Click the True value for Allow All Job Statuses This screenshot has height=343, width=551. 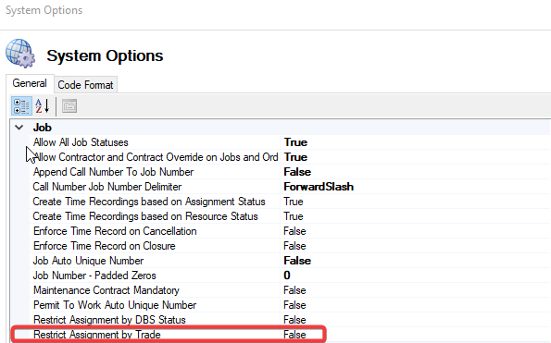pyautogui.click(x=295, y=142)
